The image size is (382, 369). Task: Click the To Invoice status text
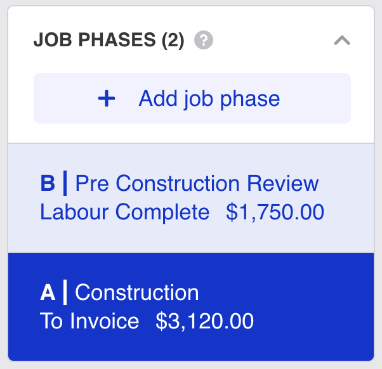click(x=89, y=321)
